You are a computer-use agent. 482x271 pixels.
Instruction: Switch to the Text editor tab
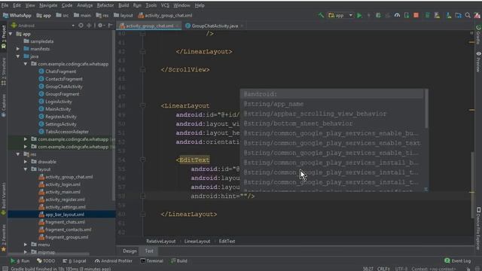pos(149,251)
